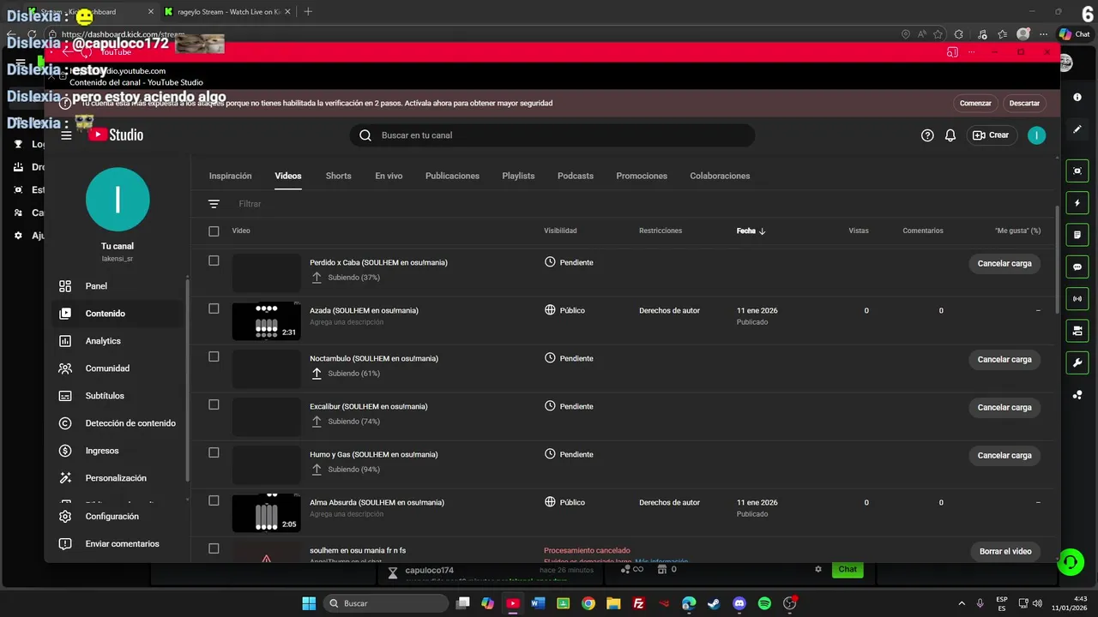Click Comenzar in the security banner
Screen dimensions: 1098x617
[975, 103]
